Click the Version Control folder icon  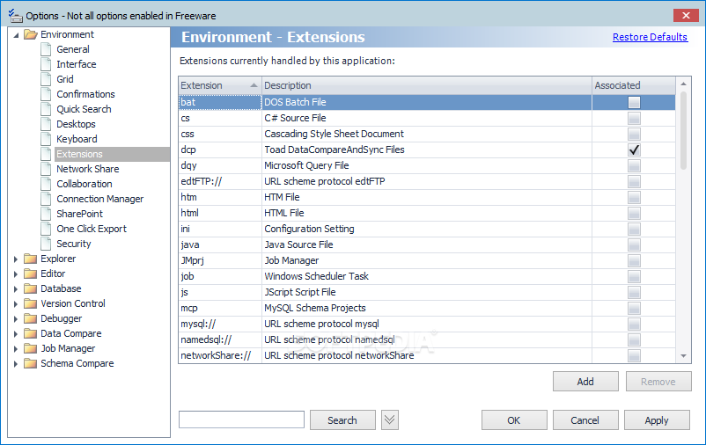coord(30,303)
